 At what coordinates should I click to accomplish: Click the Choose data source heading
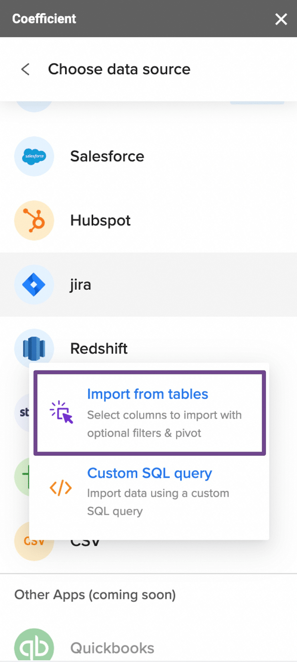point(119,69)
